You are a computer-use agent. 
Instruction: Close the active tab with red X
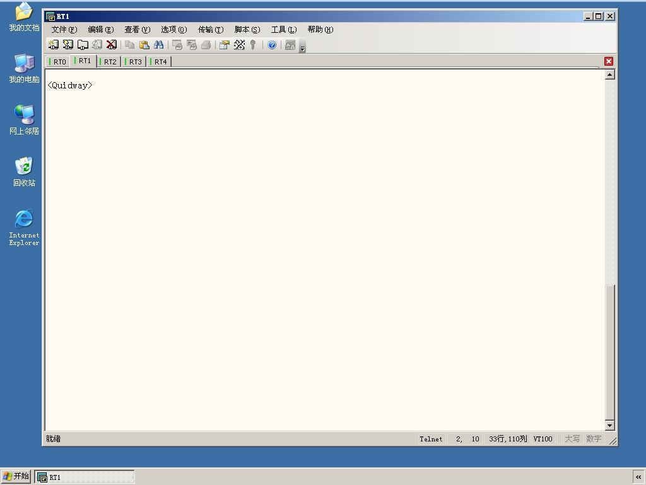point(609,61)
